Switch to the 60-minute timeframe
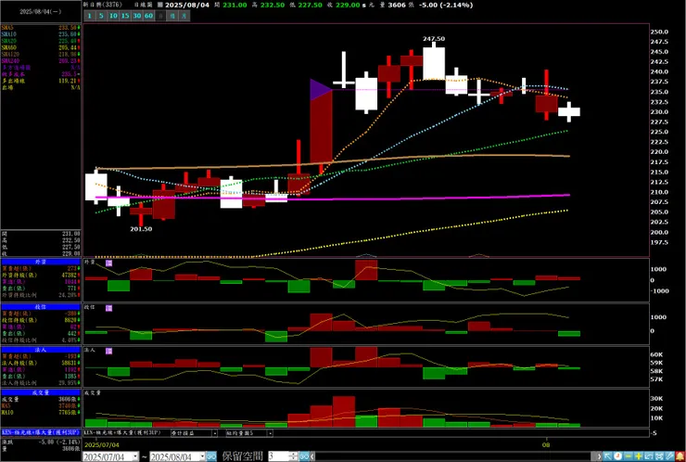Image resolution: width=686 pixels, height=462 pixels. (148, 16)
